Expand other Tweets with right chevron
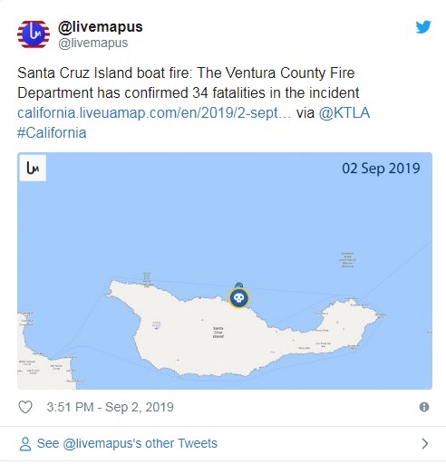Screen dimensions: 446x464 pos(425,443)
